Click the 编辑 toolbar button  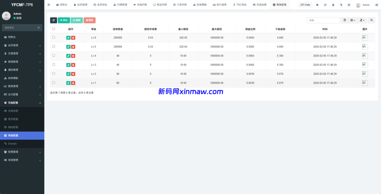point(77,20)
